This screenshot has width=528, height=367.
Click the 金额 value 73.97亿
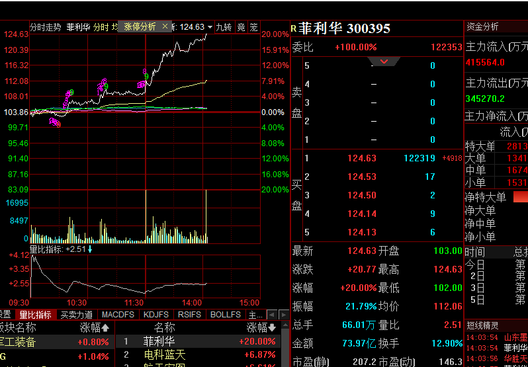pyautogui.click(x=359, y=343)
